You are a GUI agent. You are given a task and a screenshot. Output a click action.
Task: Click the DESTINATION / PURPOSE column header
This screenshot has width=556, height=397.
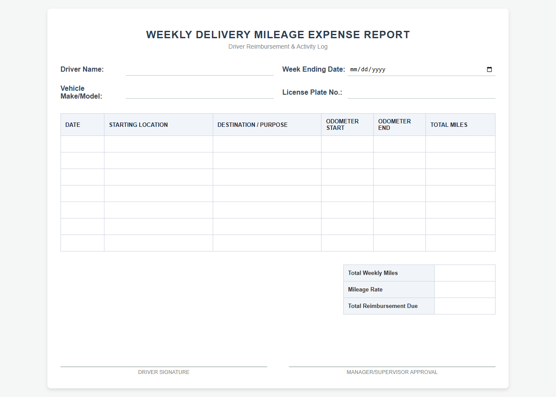(x=267, y=125)
